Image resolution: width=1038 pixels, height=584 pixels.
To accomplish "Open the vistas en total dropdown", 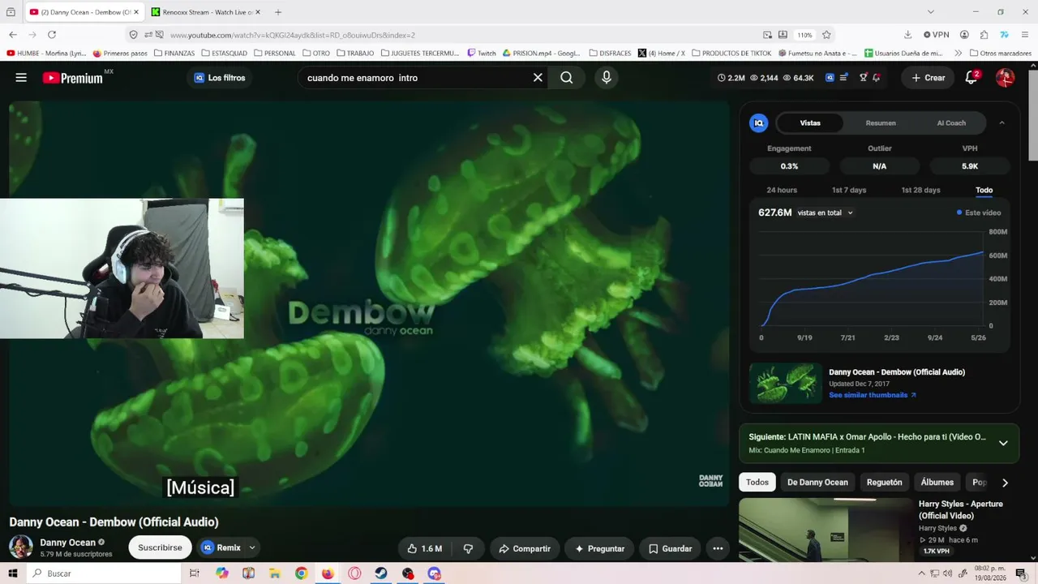I will 826,213.
